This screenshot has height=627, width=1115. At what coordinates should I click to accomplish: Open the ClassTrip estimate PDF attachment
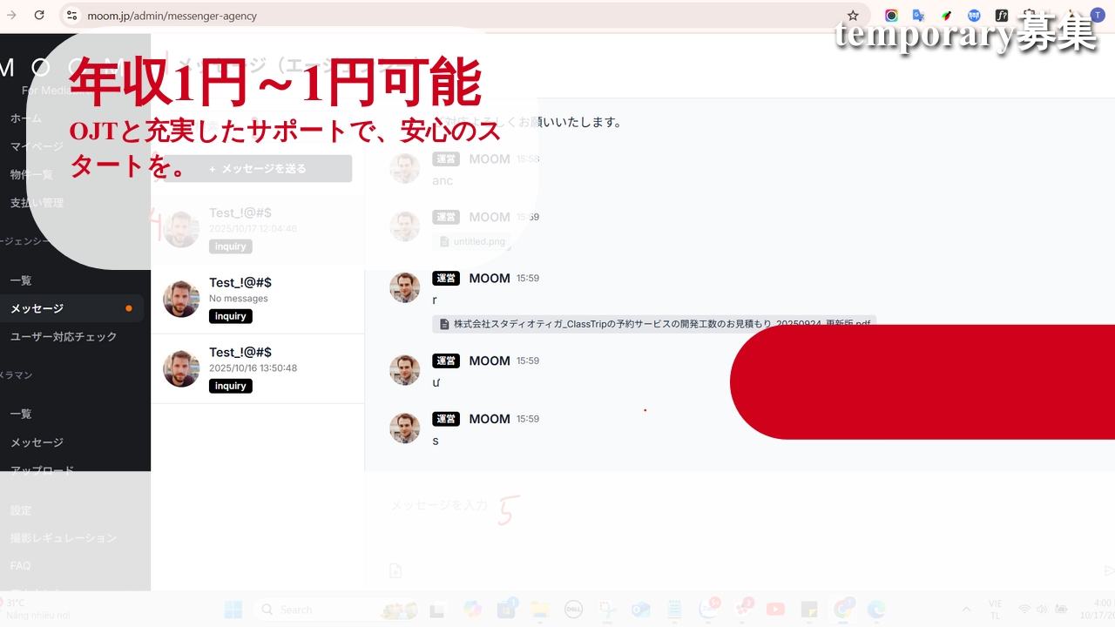653,323
